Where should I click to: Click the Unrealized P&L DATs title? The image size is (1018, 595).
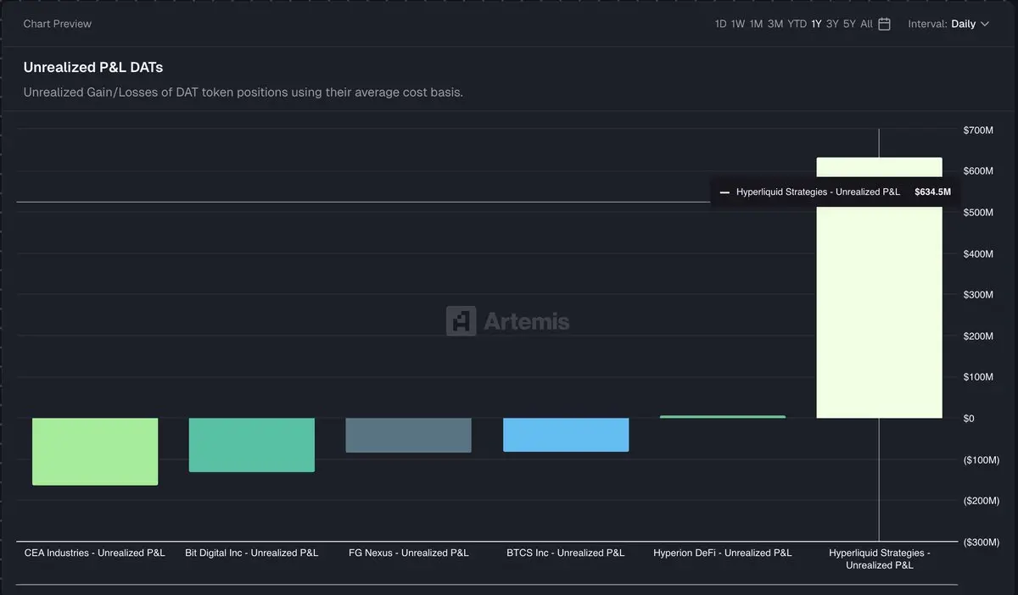(93, 67)
